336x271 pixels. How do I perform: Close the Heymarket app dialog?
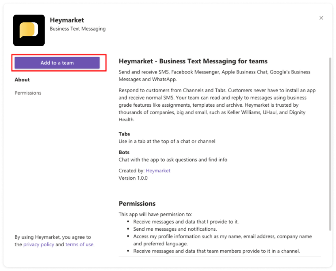coord(321,18)
